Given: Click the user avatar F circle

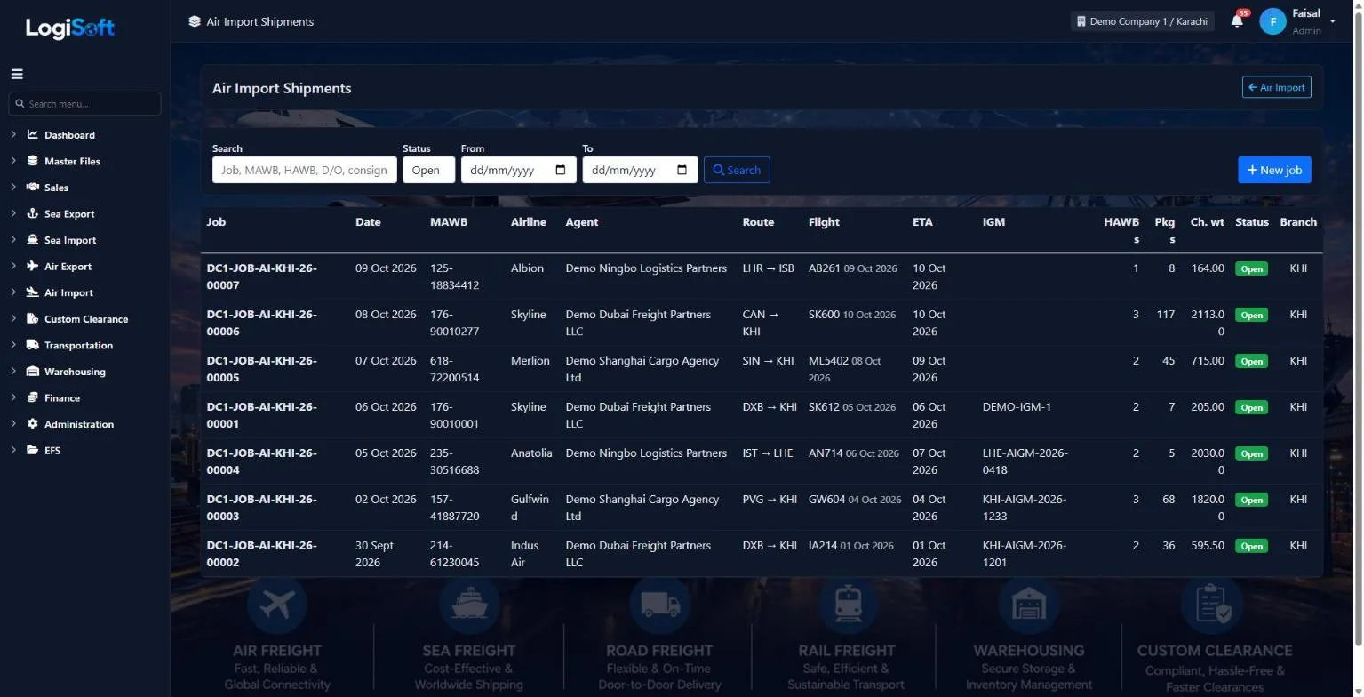Looking at the screenshot, I should (1272, 21).
